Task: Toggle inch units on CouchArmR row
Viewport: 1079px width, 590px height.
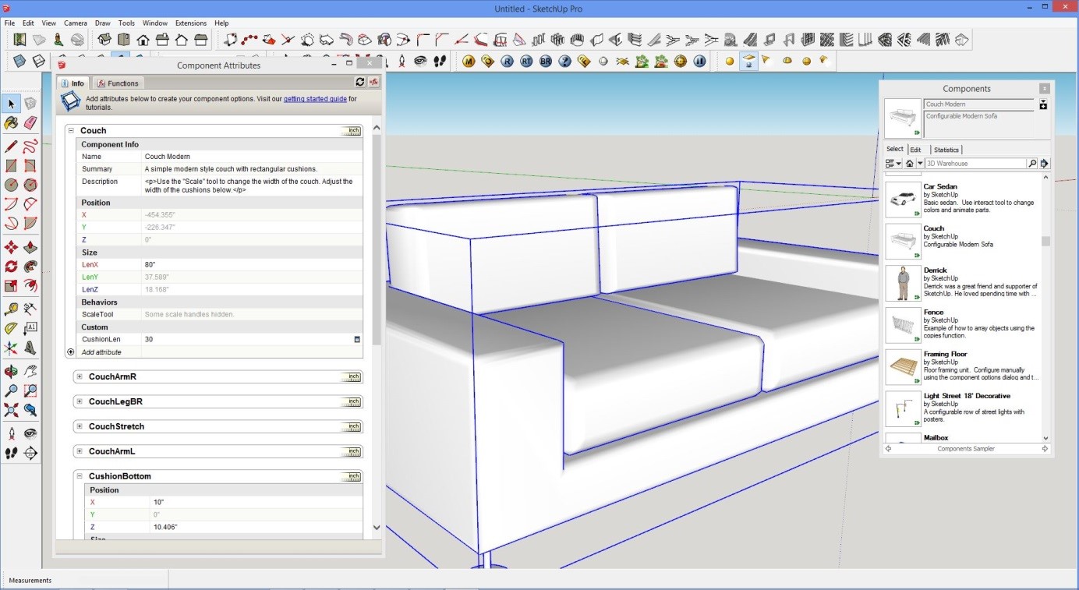Action: [x=352, y=377]
